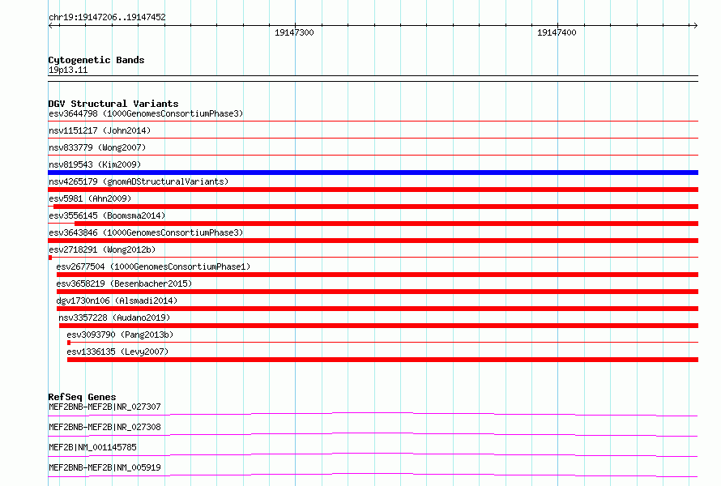Viewport: 721px width, 486px height.
Task: Open the DGV Structural Variants track title
Action: click(x=113, y=104)
